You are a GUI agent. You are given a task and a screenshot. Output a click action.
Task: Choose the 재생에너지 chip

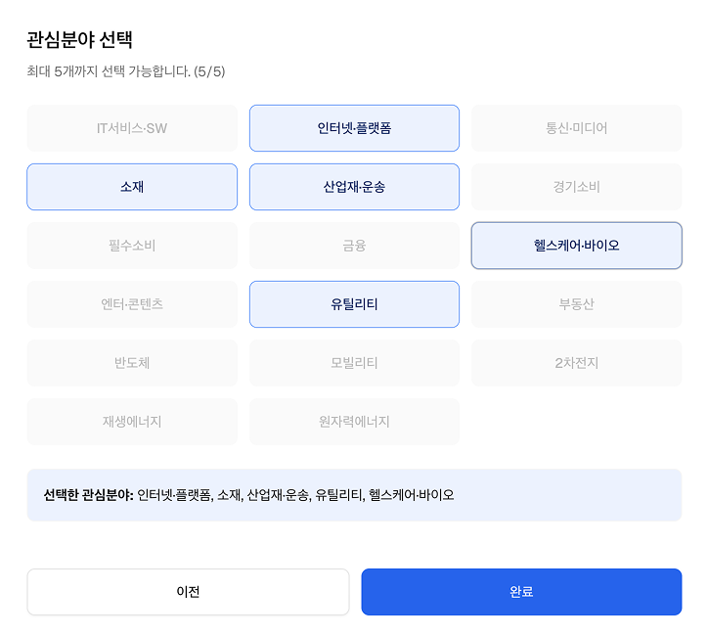click(x=132, y=422)
